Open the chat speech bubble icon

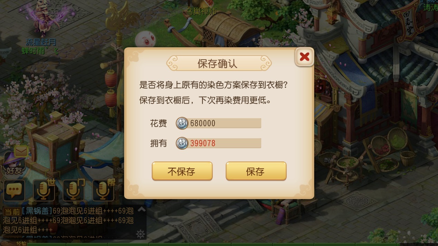(x=14, y=190)
